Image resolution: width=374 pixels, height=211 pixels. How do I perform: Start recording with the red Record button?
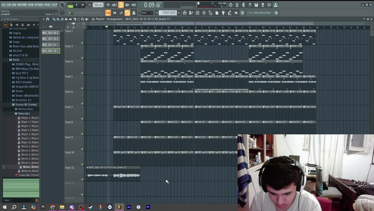[89, 5]
